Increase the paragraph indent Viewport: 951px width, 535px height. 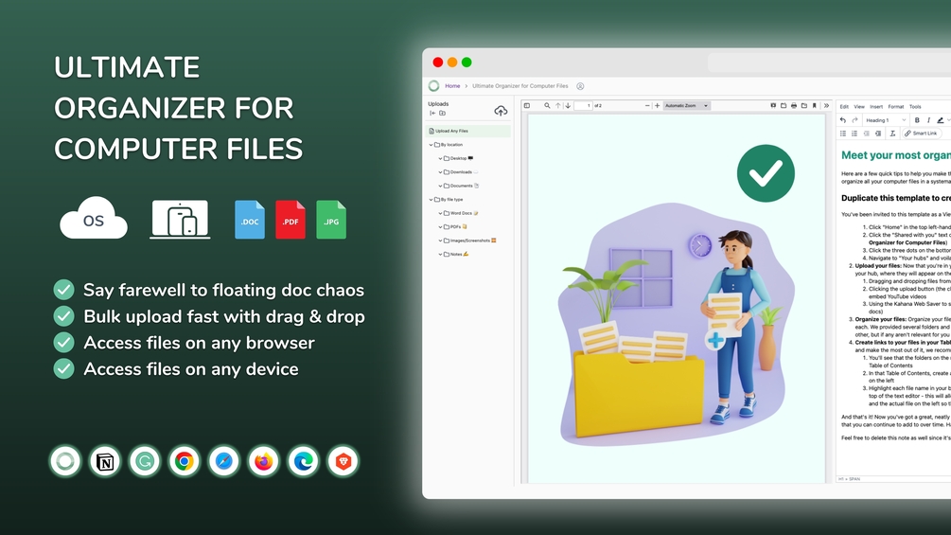[x=878, y=134]
